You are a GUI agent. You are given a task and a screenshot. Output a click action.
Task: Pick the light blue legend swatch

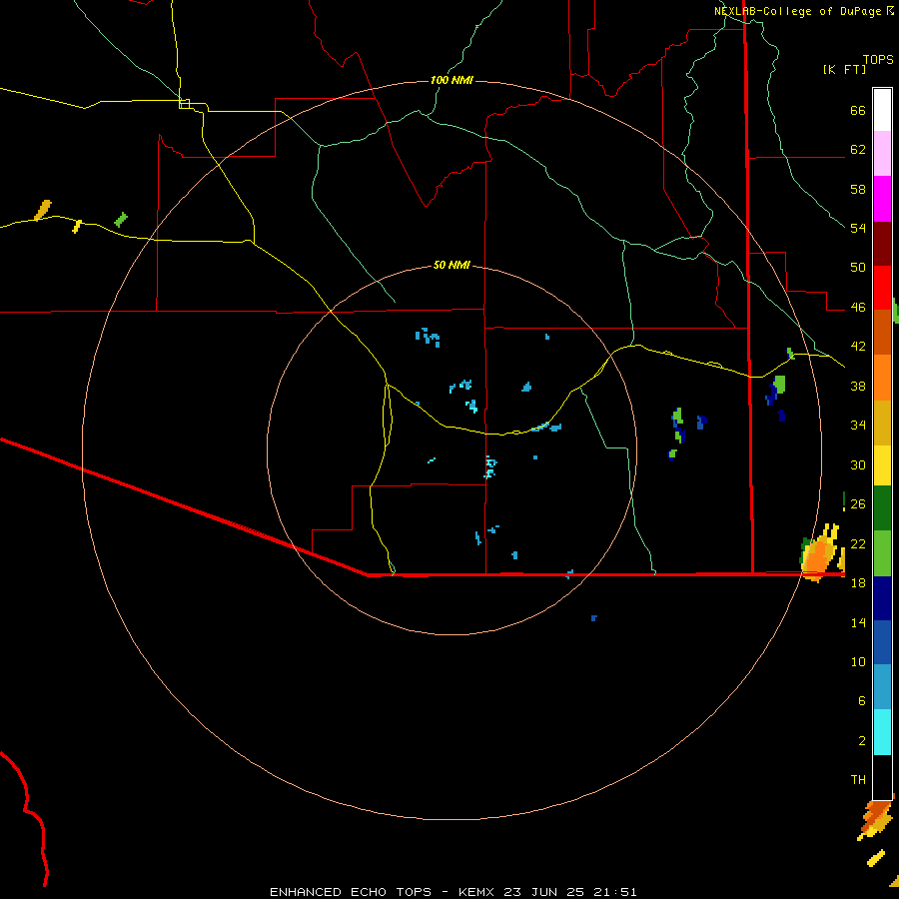point(882,687)
